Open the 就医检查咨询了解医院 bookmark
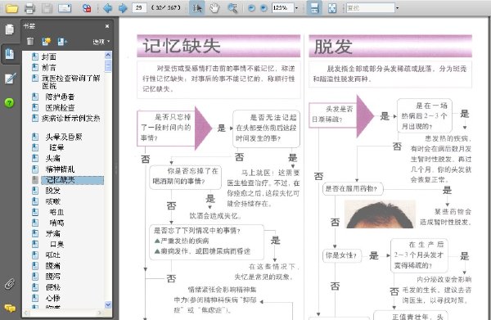491x320 pixels. coord(70,82)
